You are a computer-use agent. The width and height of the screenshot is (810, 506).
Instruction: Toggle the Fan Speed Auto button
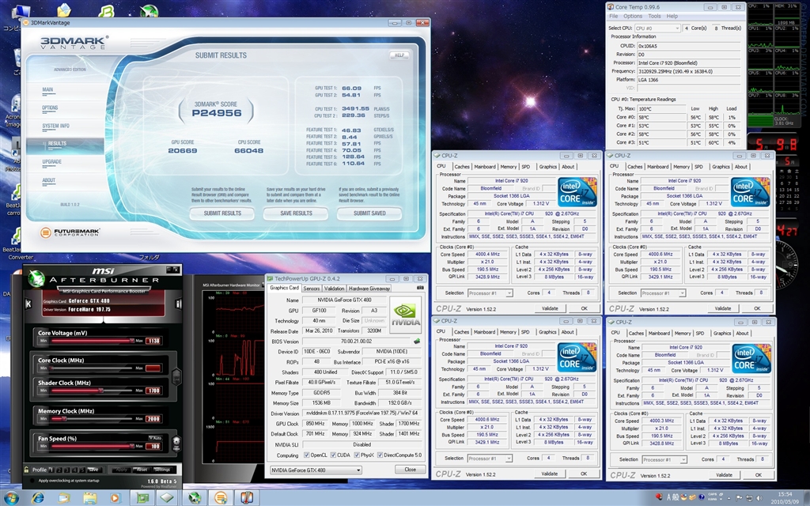pyautogui.click(x=153, y=437)
